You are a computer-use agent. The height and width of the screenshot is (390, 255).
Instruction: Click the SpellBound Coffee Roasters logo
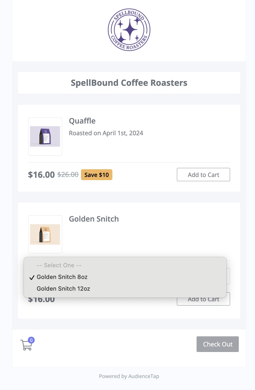point(129,30)
